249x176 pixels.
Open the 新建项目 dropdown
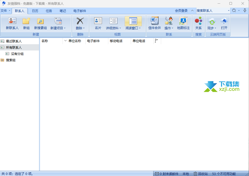[x=58, y=28]
